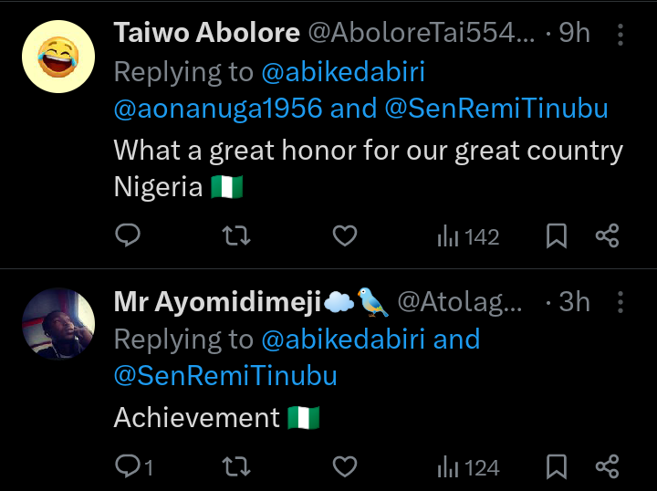
Task: View analytics showing 124 views
Action: 468,468
